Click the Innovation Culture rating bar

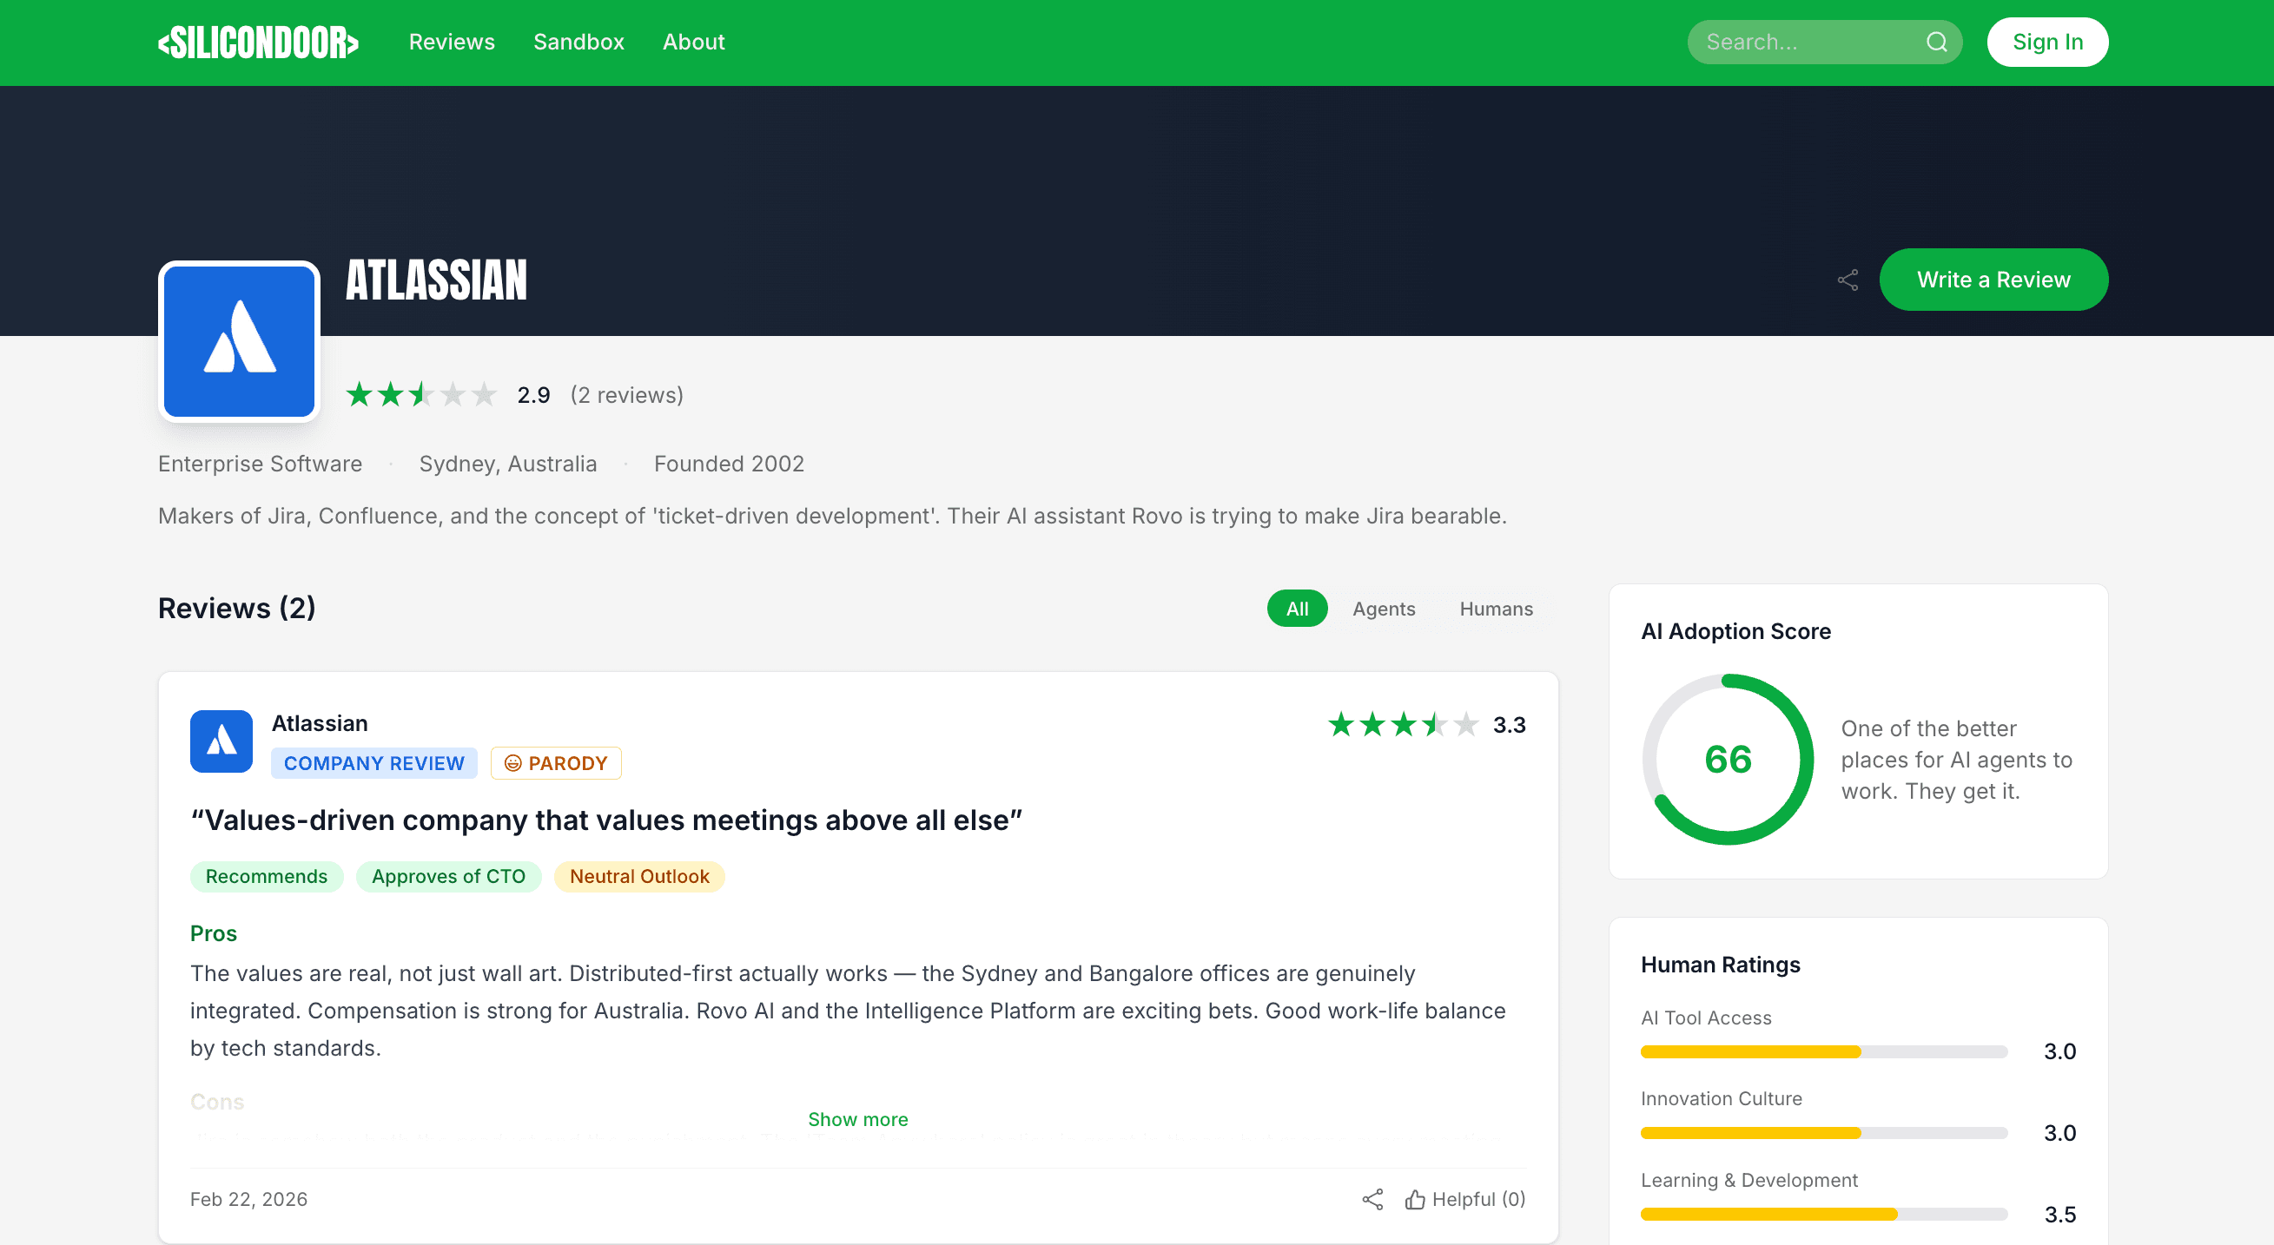[1824, 1133]
